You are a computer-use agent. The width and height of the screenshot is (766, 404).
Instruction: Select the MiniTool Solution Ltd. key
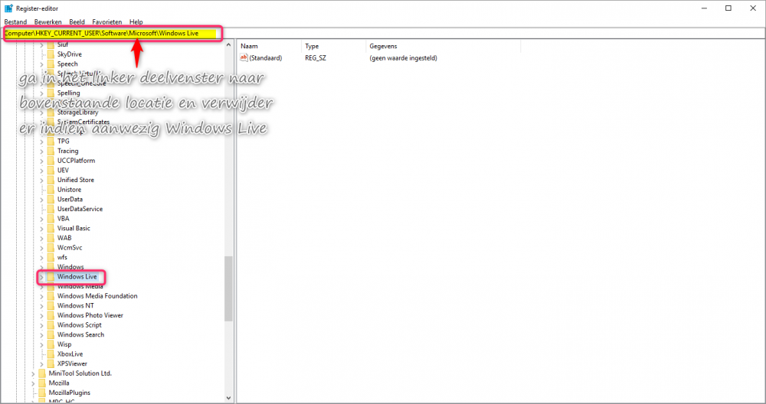point(80,373)
